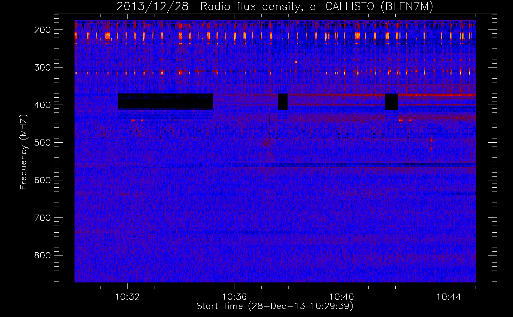Click the 10:36 time tick label
The width and height of the screenshot is (513, 317).
click(235, 297)
